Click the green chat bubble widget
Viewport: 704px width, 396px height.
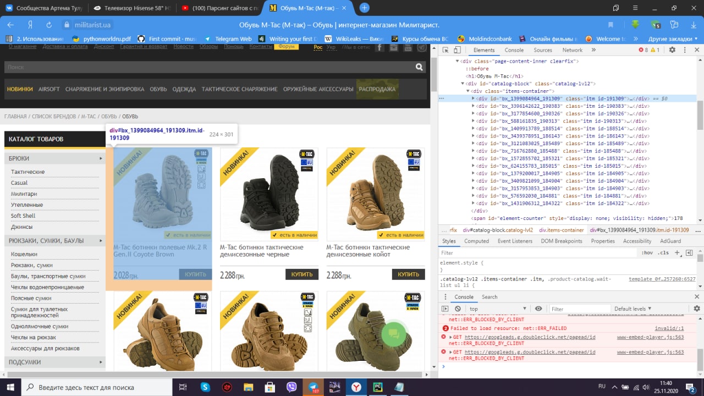pos(394,333)
